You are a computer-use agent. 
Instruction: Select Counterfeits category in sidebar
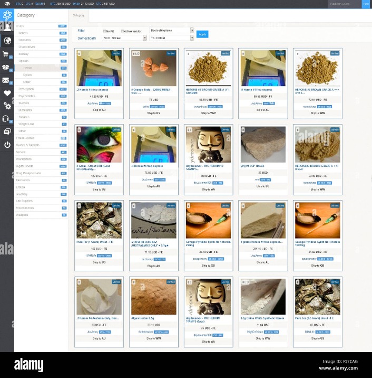coord(41,159)
